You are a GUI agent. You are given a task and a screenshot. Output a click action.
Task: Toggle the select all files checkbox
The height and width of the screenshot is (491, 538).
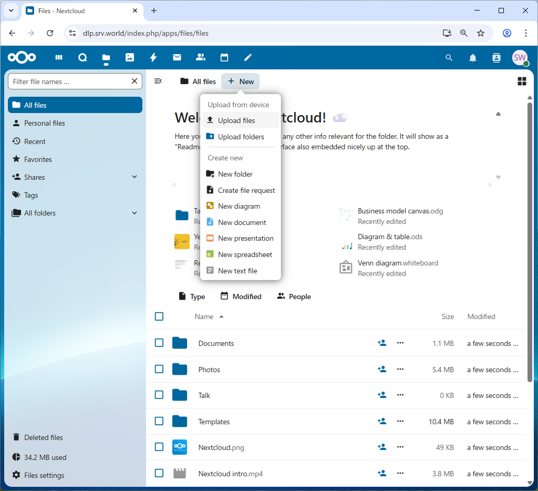(159, 316)
